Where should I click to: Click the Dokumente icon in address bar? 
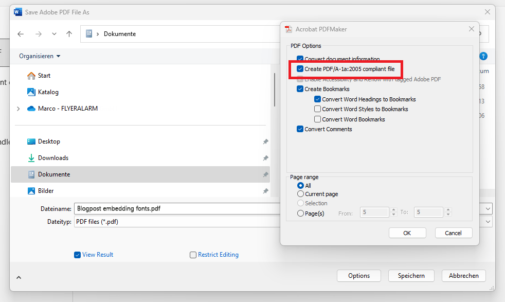click(89, 33)
